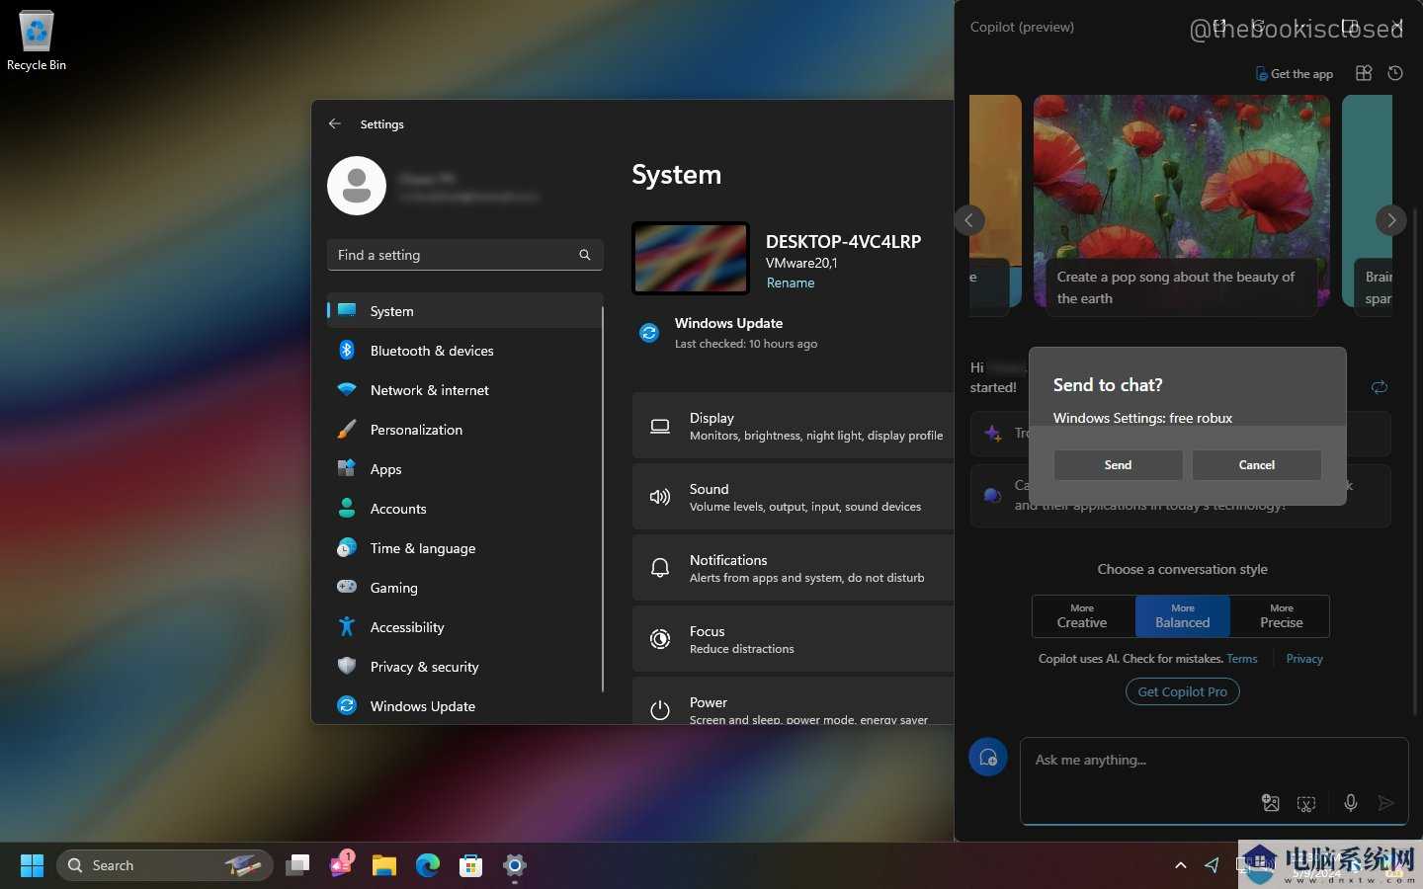Open Privacy & security in the sidebar

click(x=463, y=667)
